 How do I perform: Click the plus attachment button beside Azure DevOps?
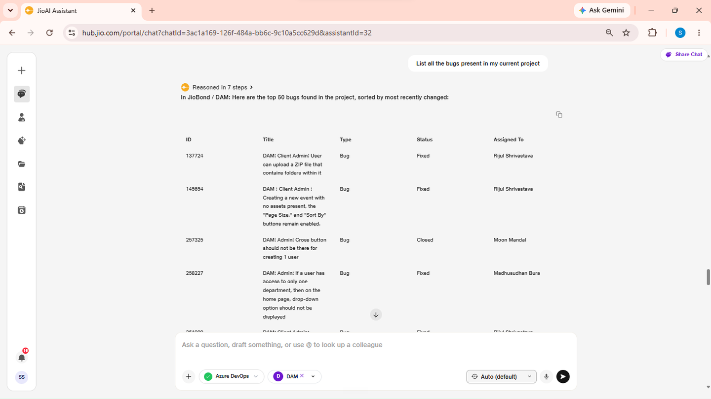click(189, 377)
